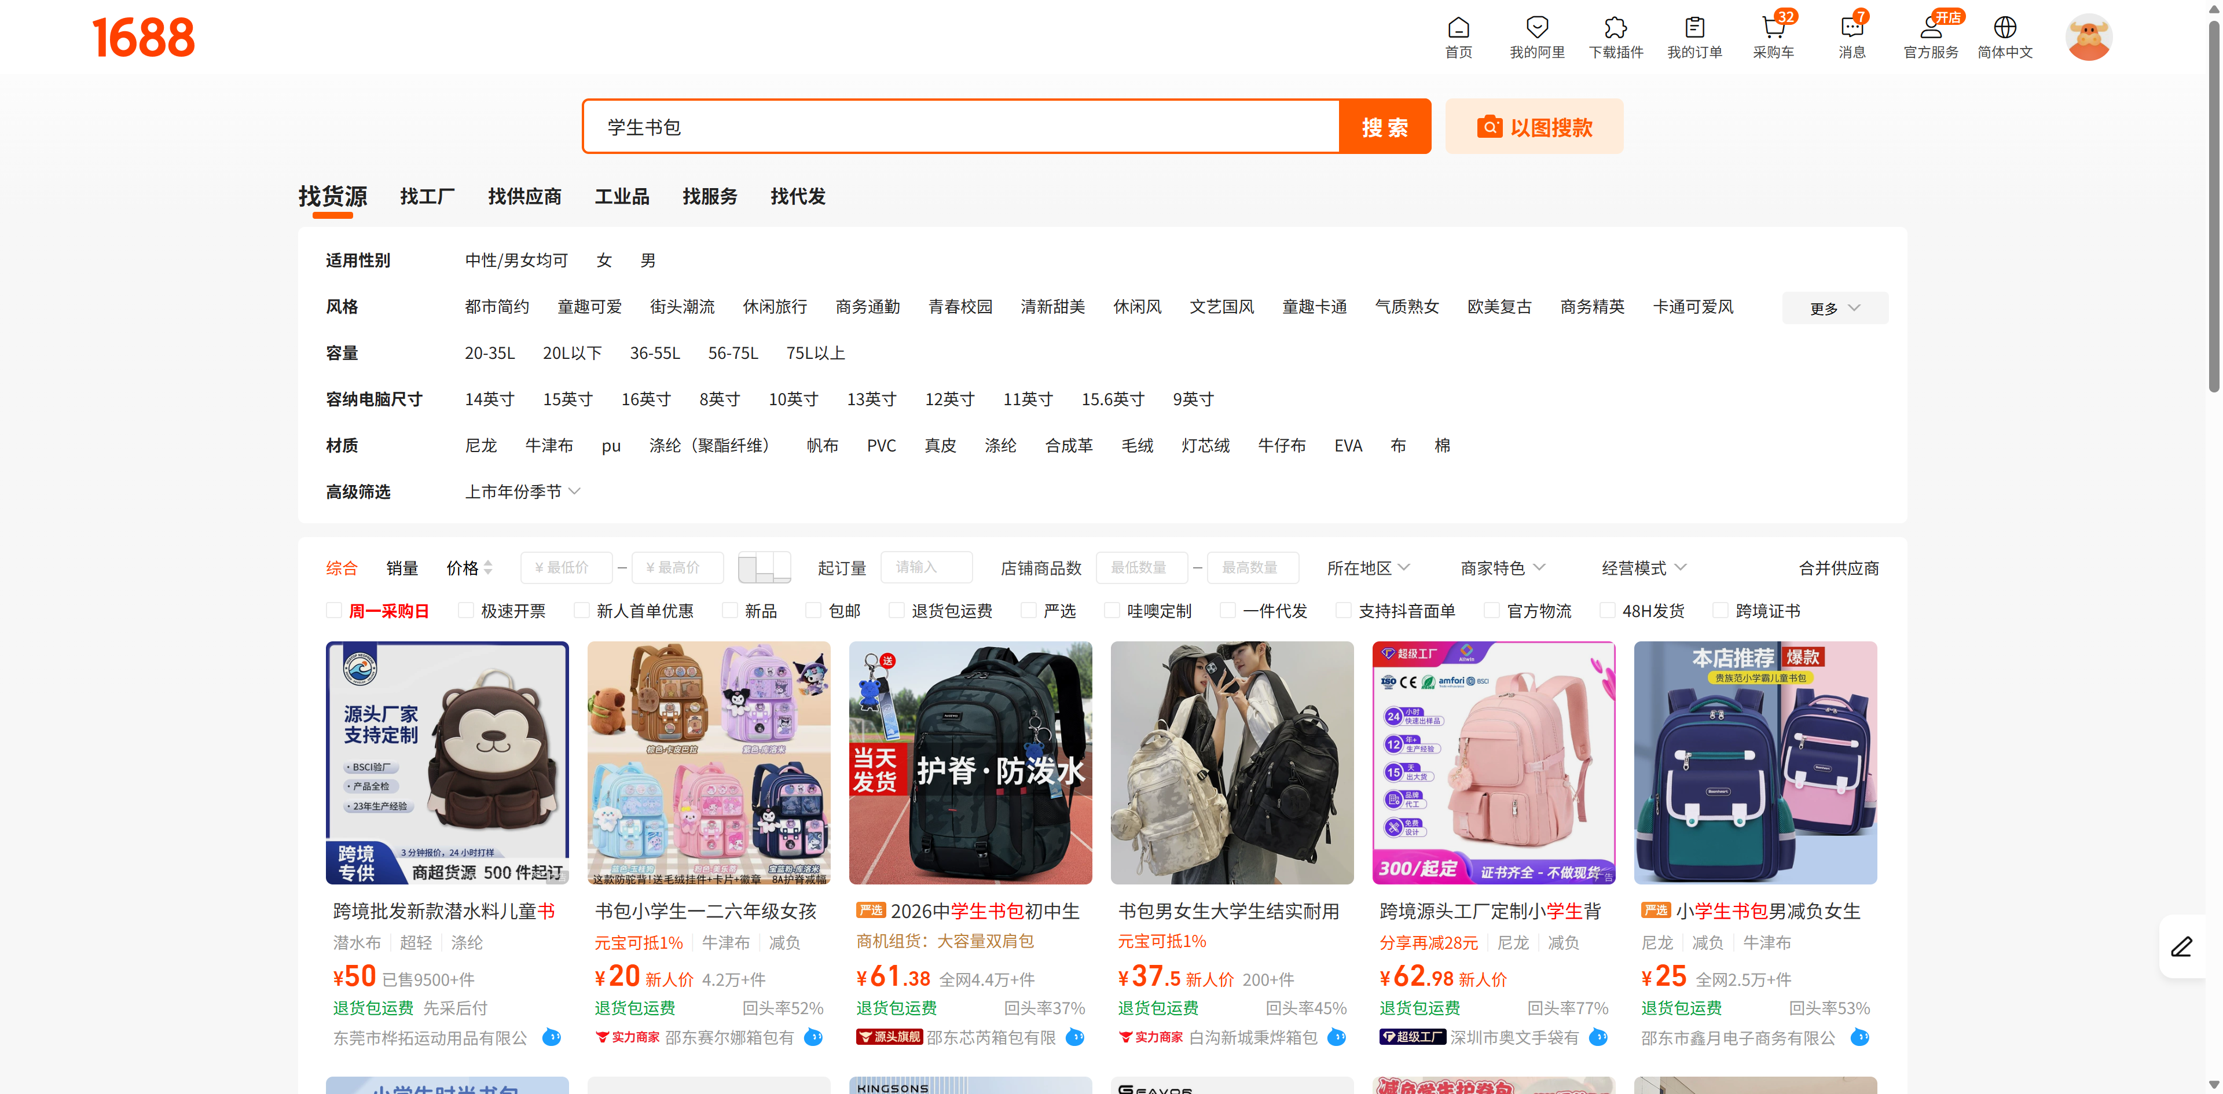The image size is (2223, 1094).
Task: Click the 1688 logo
Action: point(143,38)
